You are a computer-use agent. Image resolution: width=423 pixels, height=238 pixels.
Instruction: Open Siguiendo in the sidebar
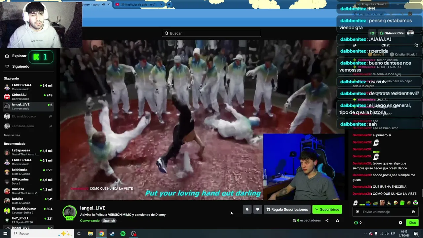pos(17,66)
